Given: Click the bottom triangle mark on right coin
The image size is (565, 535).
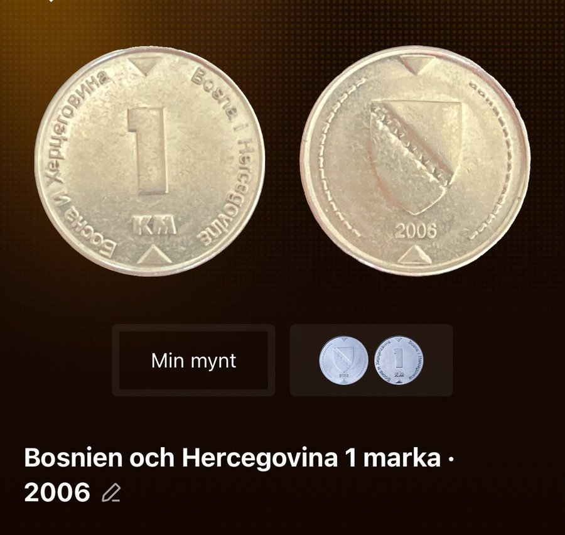Looking at the screenshot, I should (414, 255).
